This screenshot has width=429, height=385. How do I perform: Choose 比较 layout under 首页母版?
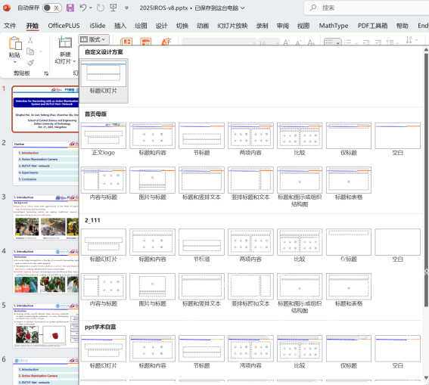pyautogui.click(x=300, y=139)
